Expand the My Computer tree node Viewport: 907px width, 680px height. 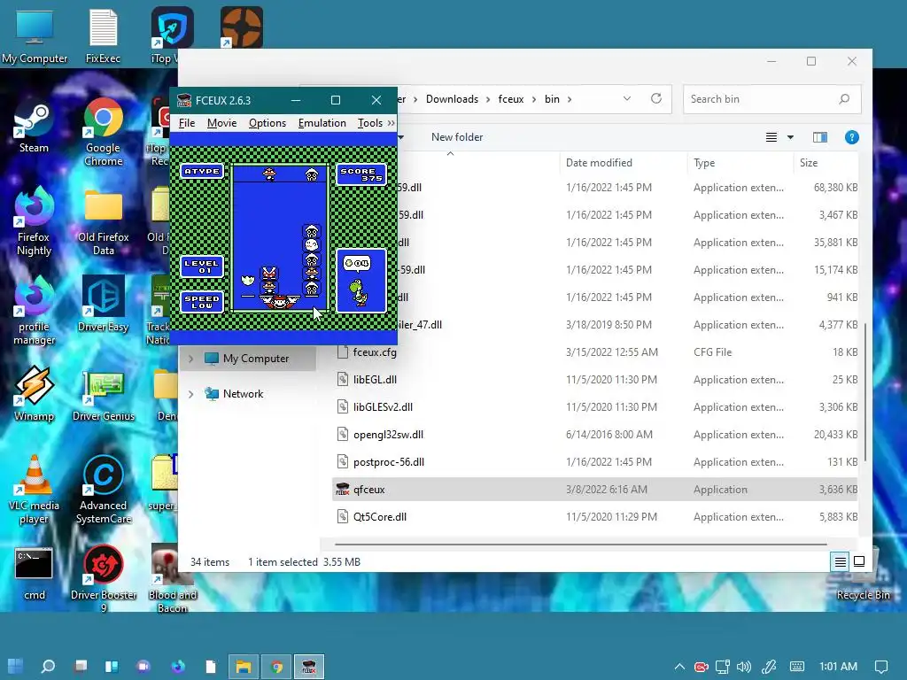point(191,359)
